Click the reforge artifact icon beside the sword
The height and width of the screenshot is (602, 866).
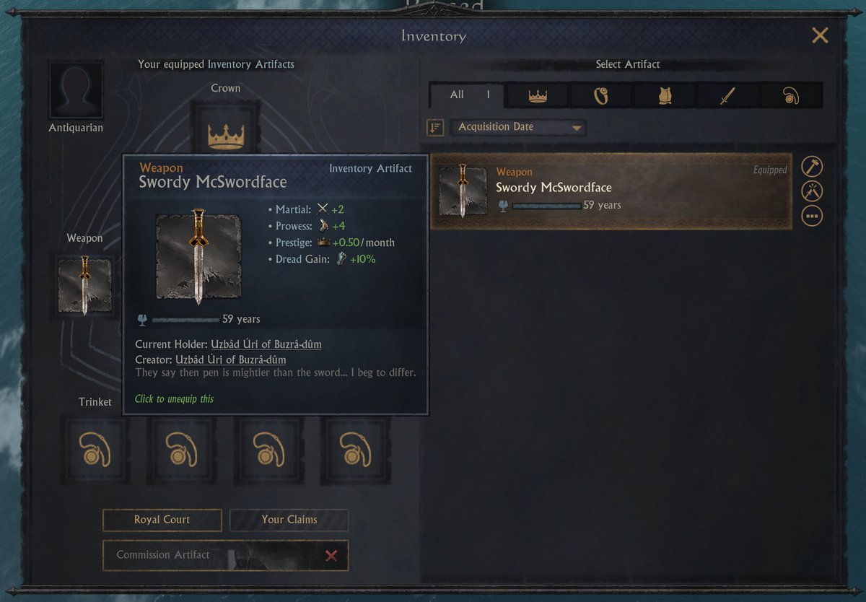point(812,191)
